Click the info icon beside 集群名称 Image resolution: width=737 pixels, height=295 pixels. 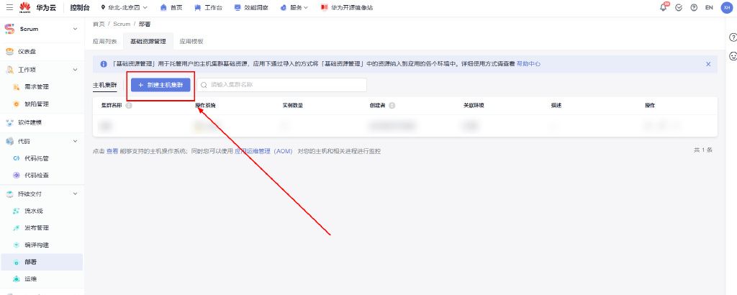[x=129, y=106]
